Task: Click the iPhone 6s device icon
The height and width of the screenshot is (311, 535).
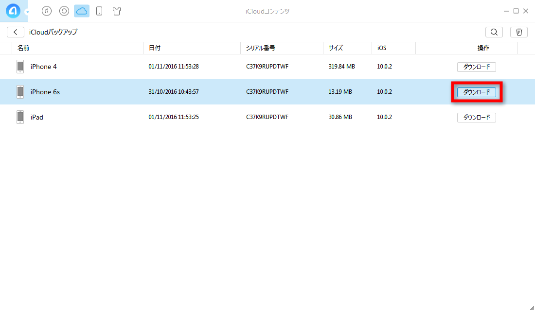Action: tap(20, 92)
